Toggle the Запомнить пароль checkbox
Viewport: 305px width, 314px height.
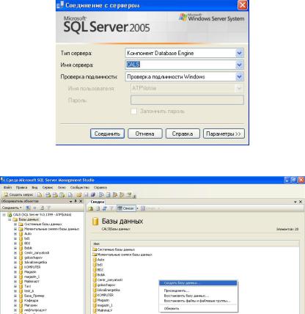click(133, 112)
